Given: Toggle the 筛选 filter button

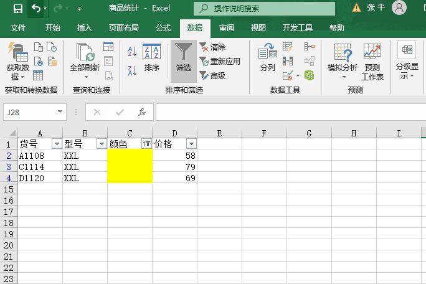Looking at the screenshot, I should tap(184, 58).
